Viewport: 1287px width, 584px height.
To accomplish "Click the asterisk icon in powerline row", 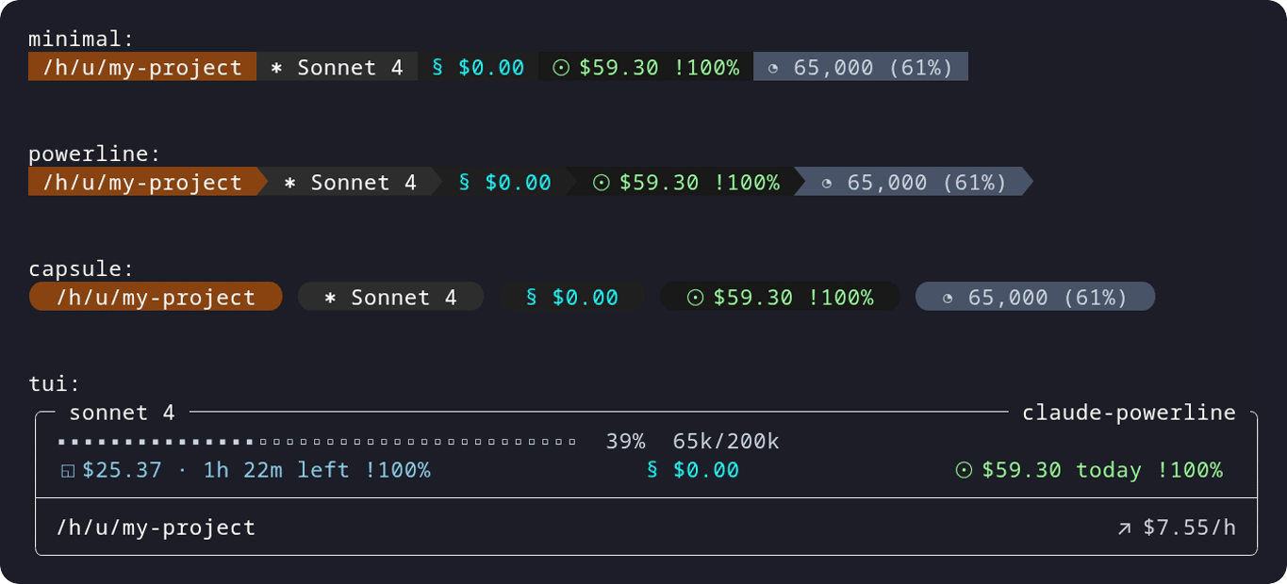I will [x=289, y=183].
